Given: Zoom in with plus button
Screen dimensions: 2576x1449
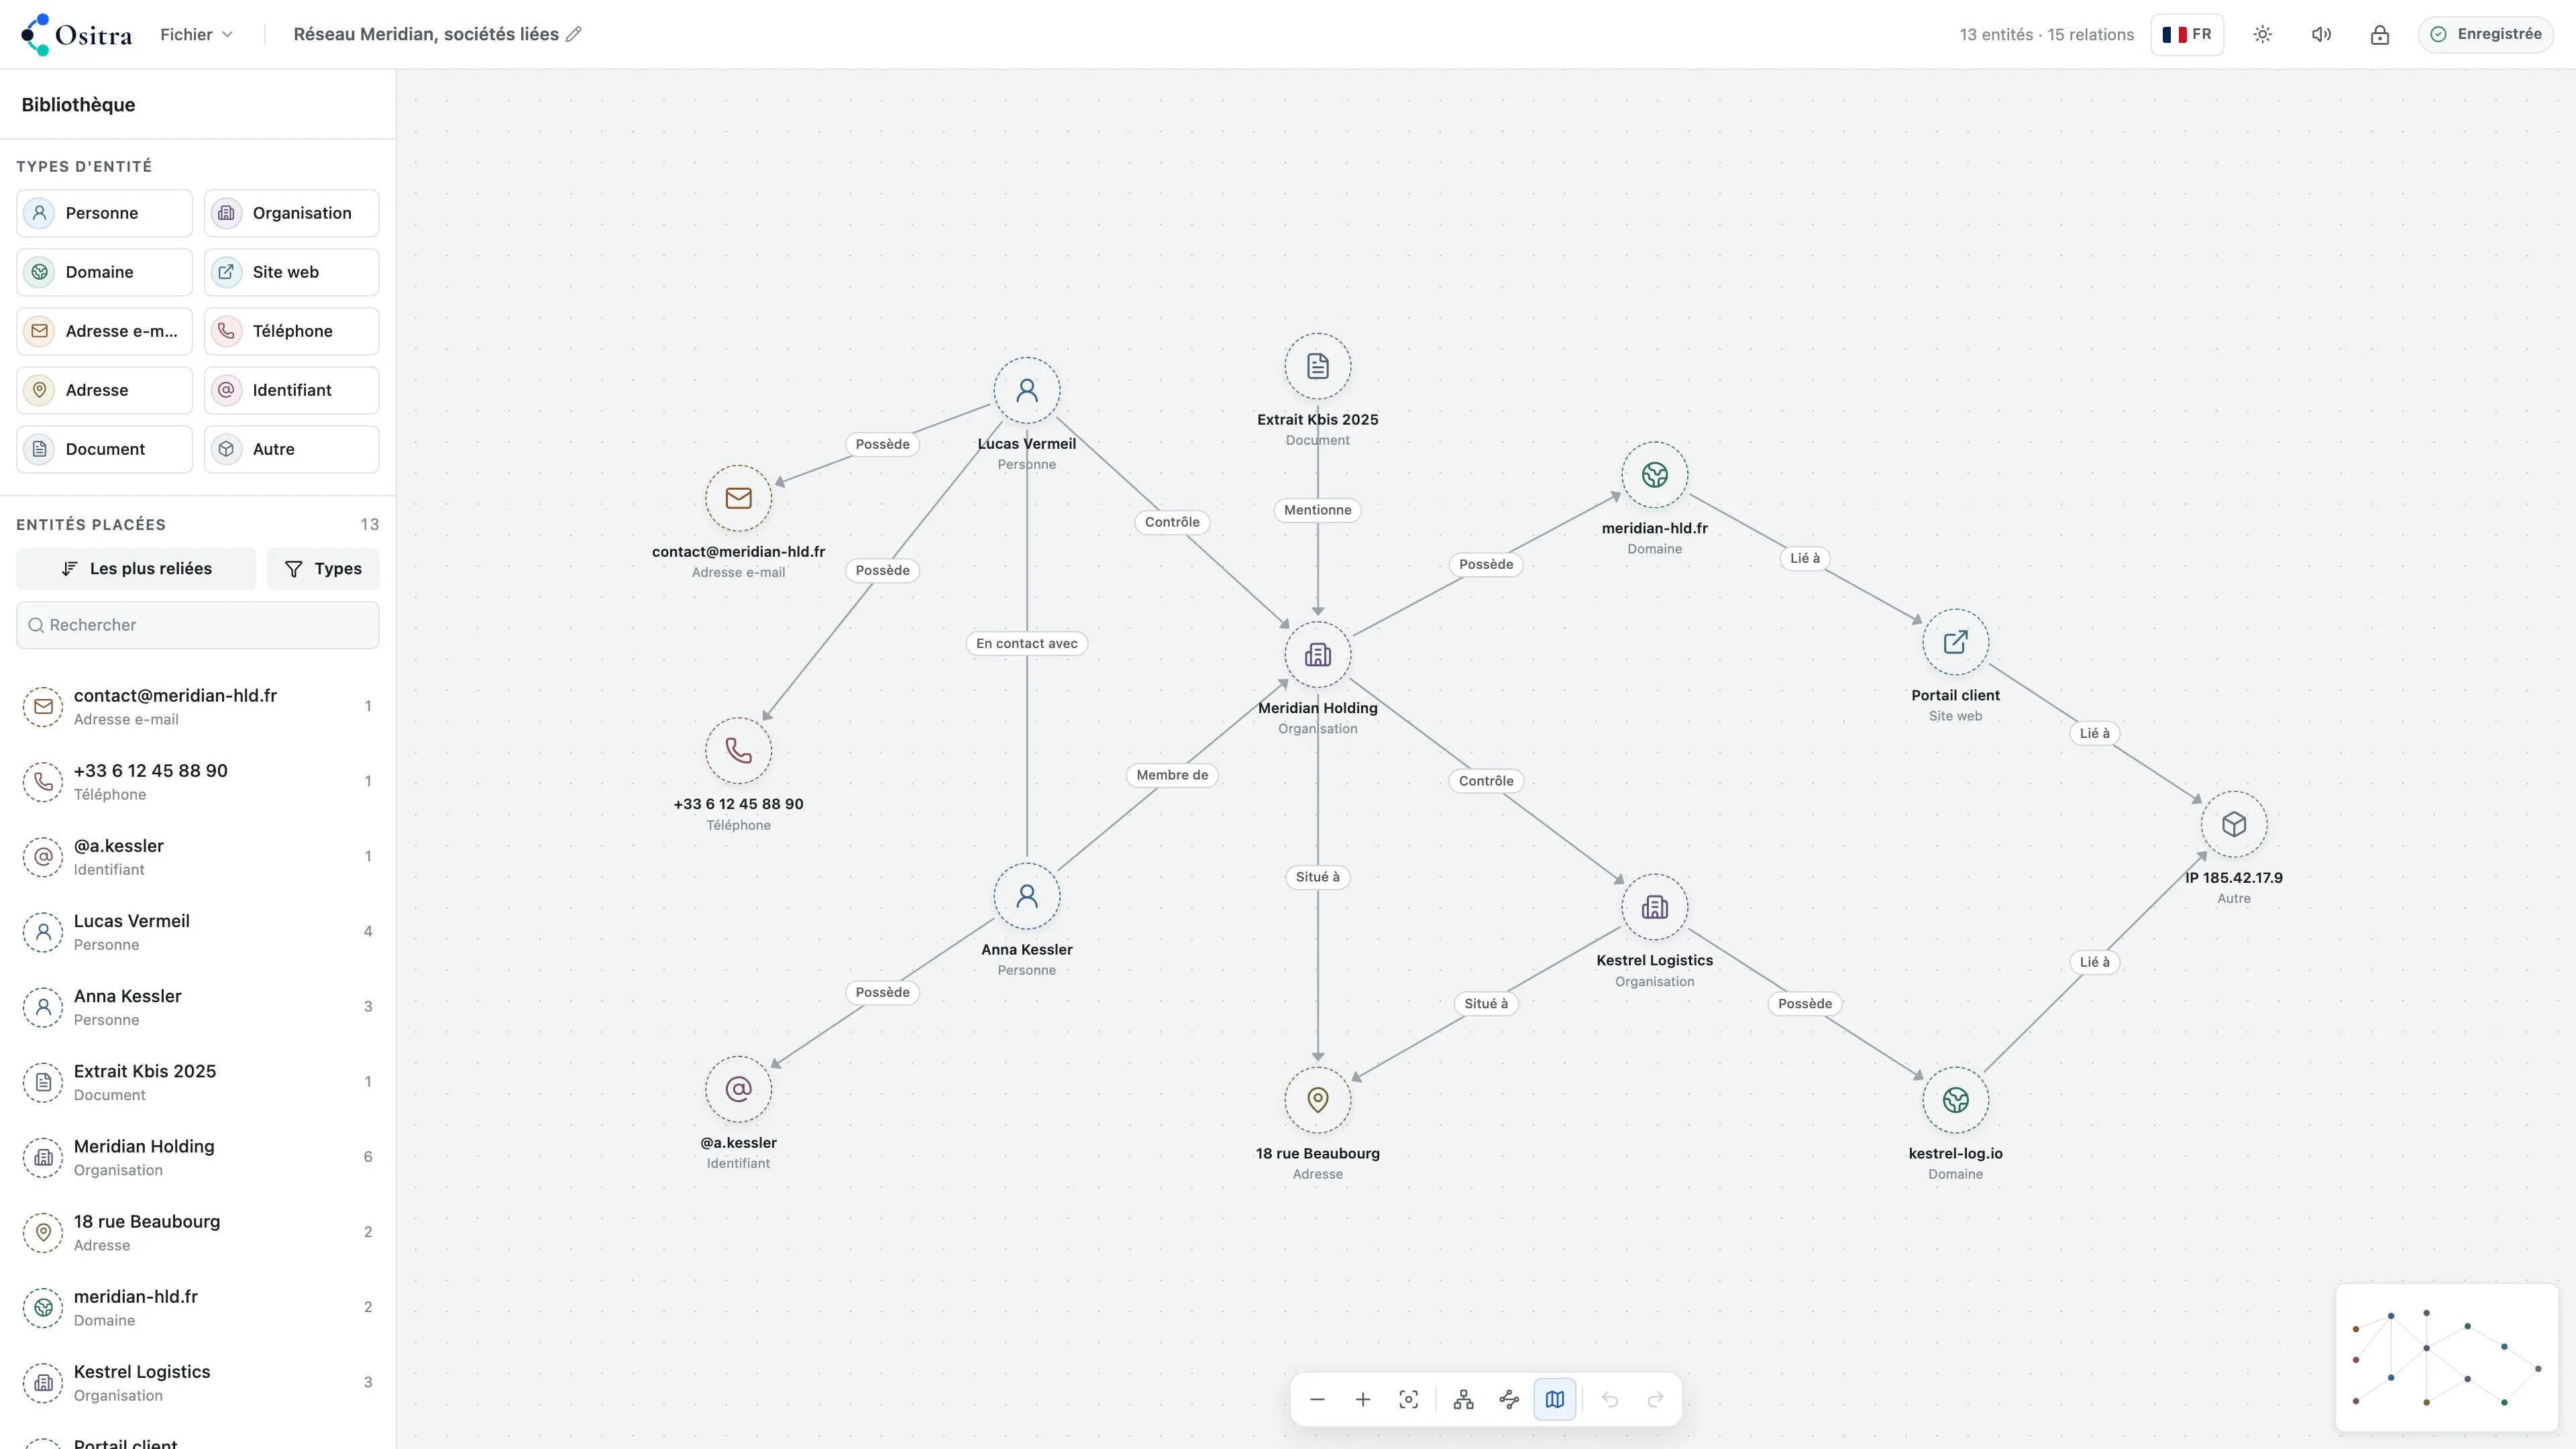Looking at the screenshot, I should [x=1363, y=1399].
